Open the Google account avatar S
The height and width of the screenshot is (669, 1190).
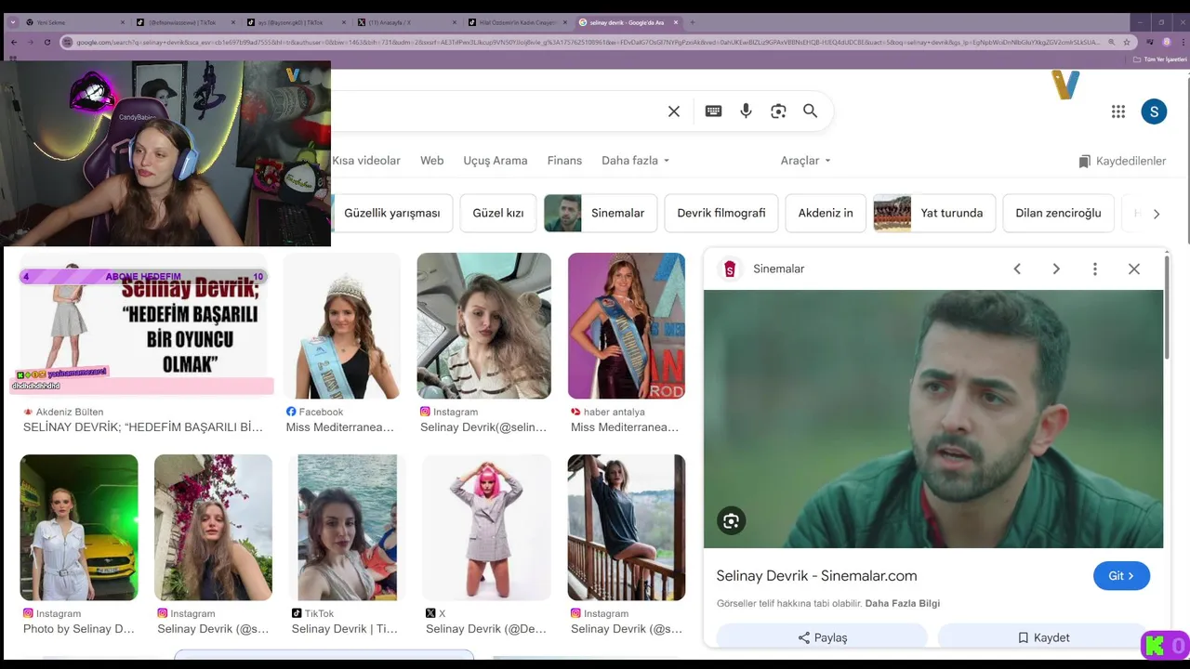tap(1154, 111)
